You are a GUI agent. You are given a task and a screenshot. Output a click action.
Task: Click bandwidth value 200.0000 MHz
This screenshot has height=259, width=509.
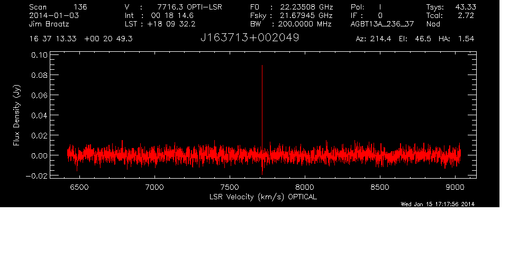click(x=304, y=24)
